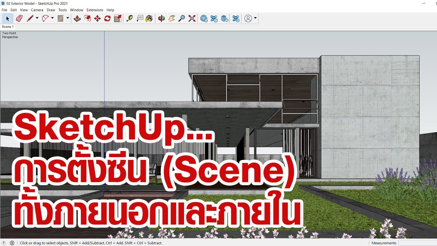The image size is (437, 246).
Task: Click the Measurements input box
Action: tap(417, 243)
